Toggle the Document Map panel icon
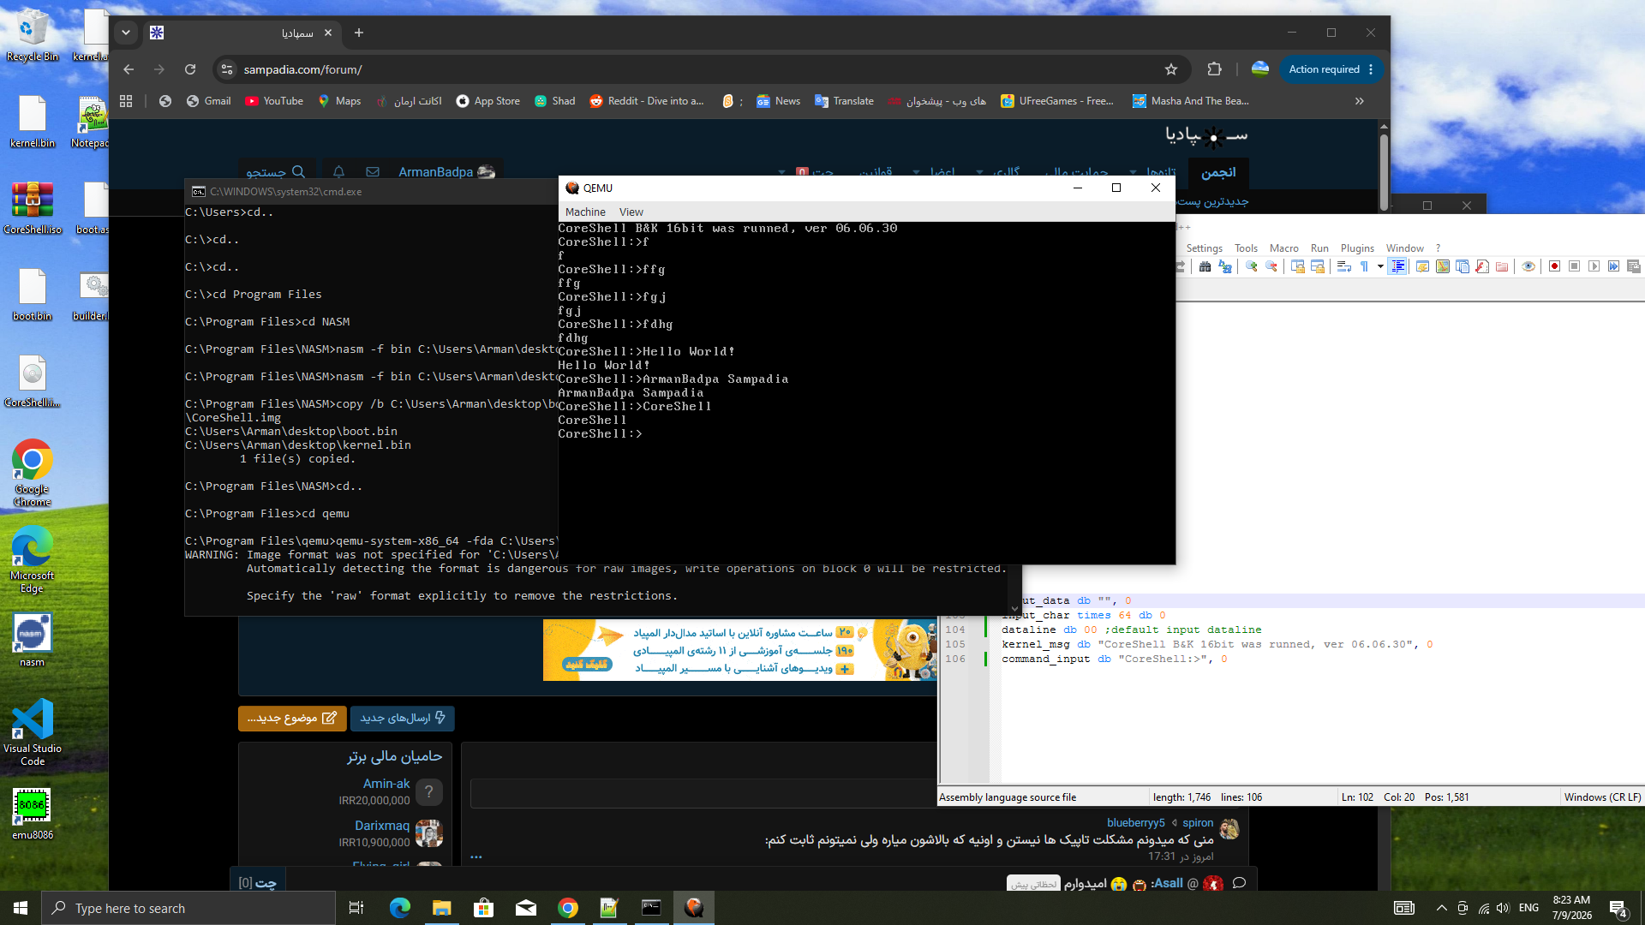Image resolution: width=1645 pixels, height=925 pixels. [x=1443, y=266]
